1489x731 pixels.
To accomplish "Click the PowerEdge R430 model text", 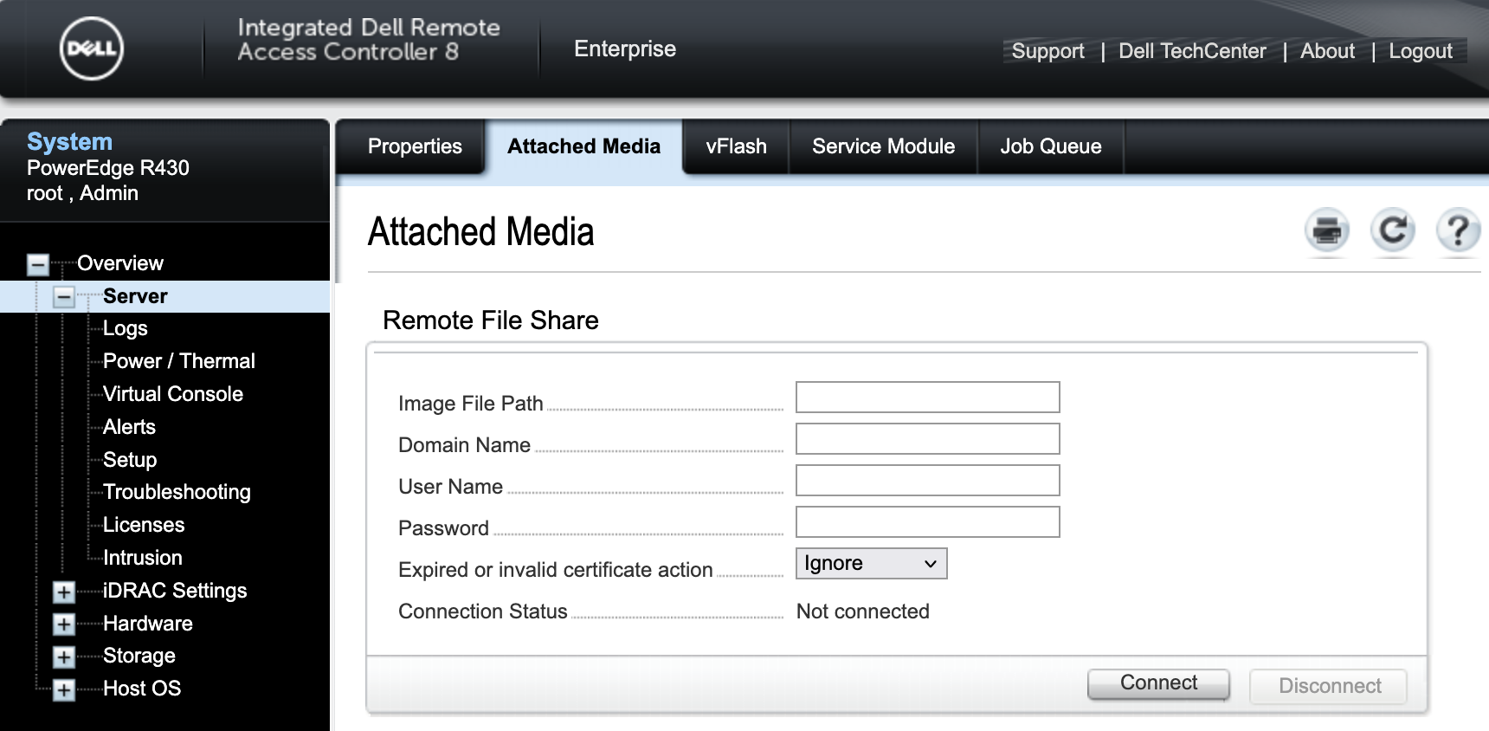I will (108, 168).
